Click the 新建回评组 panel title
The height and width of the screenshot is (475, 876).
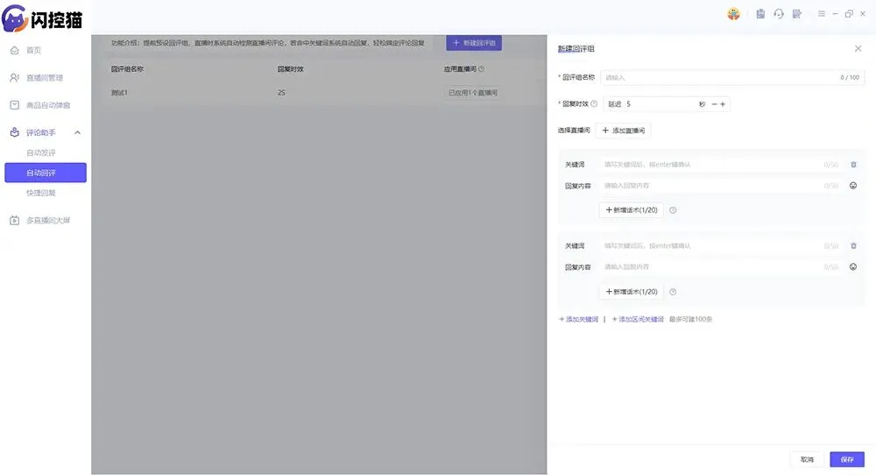coord(576,48)
